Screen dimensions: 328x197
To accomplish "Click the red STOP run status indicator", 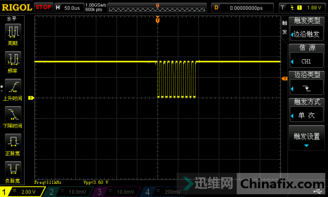I will pos(43,7).
